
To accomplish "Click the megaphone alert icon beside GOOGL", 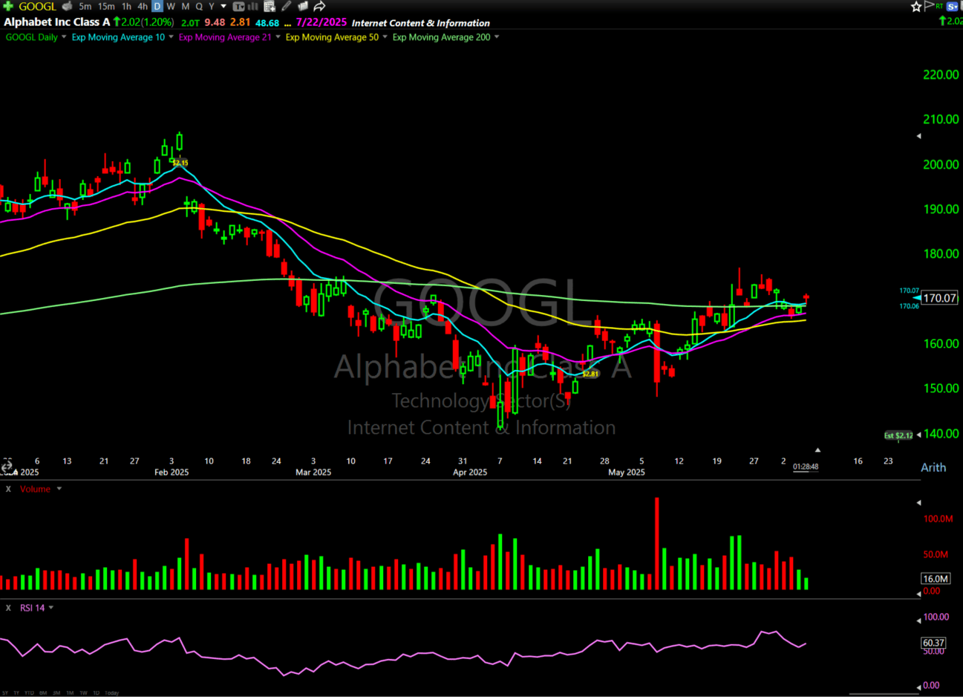I will pyautogui.click(x=68, y=7).
